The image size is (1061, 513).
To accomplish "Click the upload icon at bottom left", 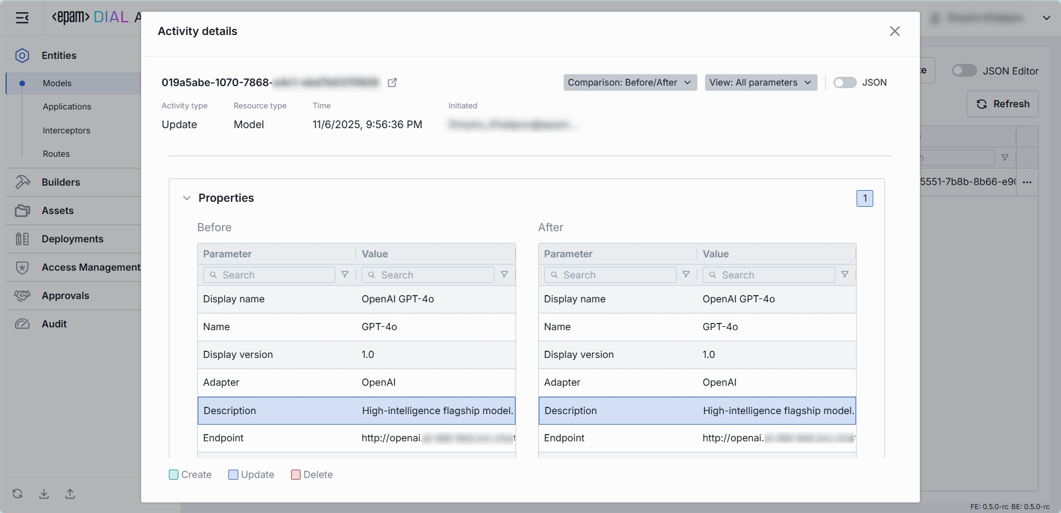I will click(x=70, y=494).
